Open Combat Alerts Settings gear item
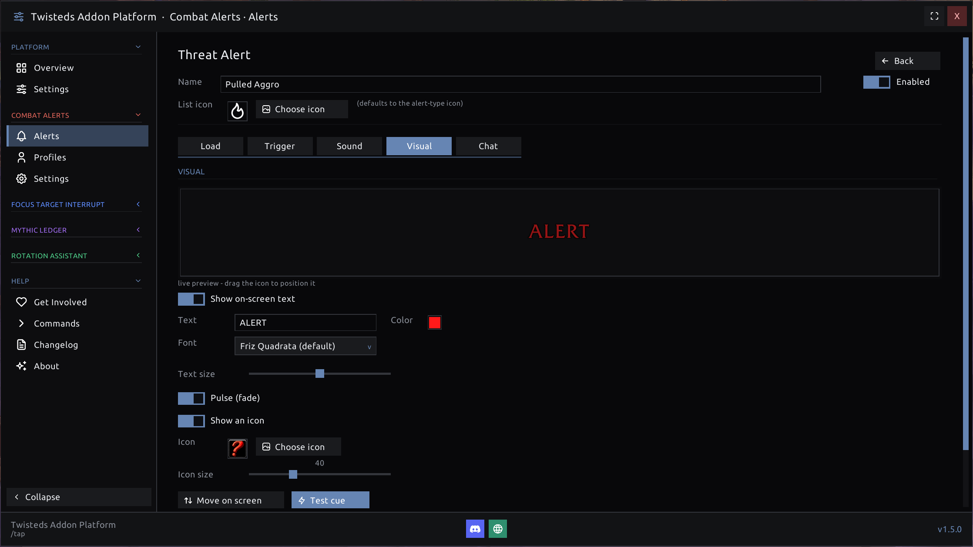 [x=77, y=179]
